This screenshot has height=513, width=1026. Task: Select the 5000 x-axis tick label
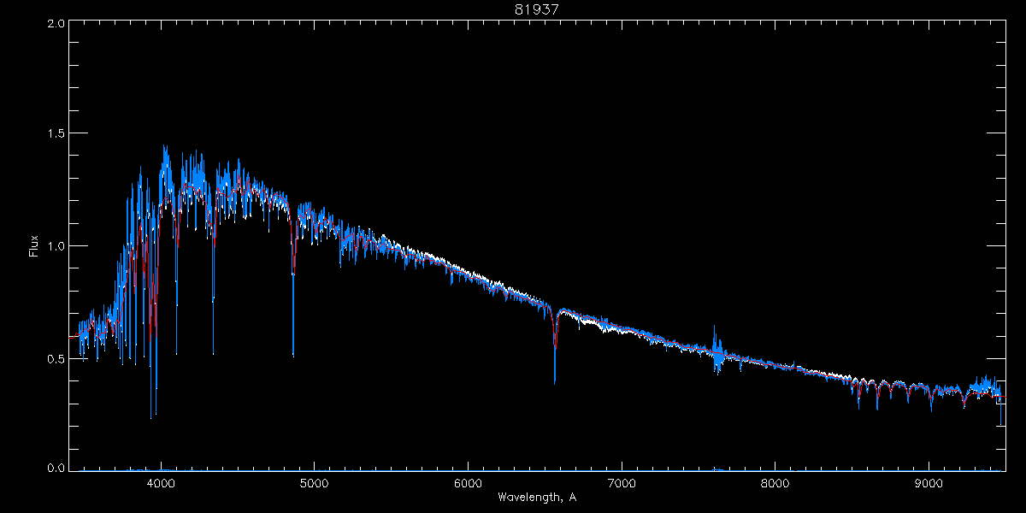314,482
